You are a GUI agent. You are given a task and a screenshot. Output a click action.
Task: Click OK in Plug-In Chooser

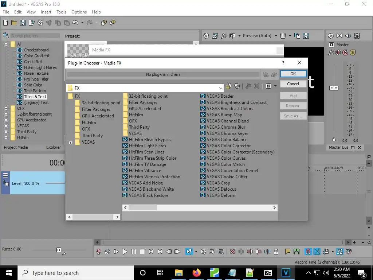293,74
